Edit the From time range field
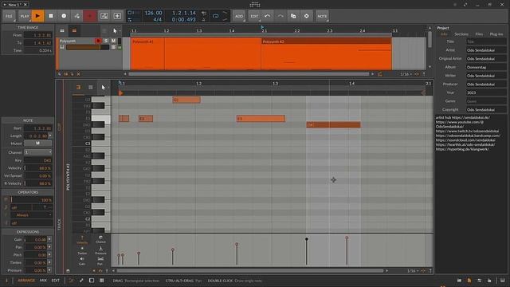Viewport: 510px width, 287px height. [x=38, y=35]
